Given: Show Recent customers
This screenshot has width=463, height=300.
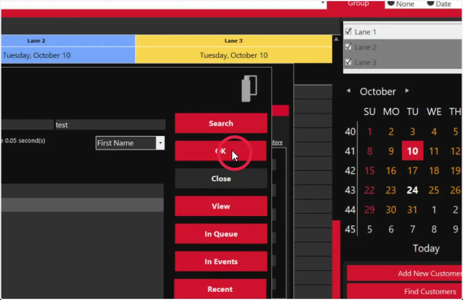Looking at the screenshot, I should [220, 289].
